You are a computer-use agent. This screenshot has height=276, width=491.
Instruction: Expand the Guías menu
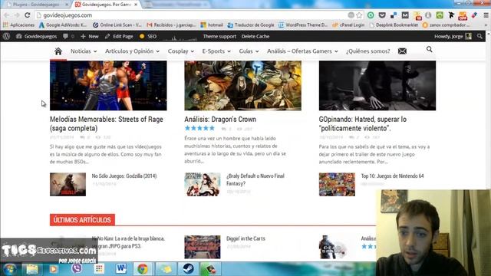(249, 51)
